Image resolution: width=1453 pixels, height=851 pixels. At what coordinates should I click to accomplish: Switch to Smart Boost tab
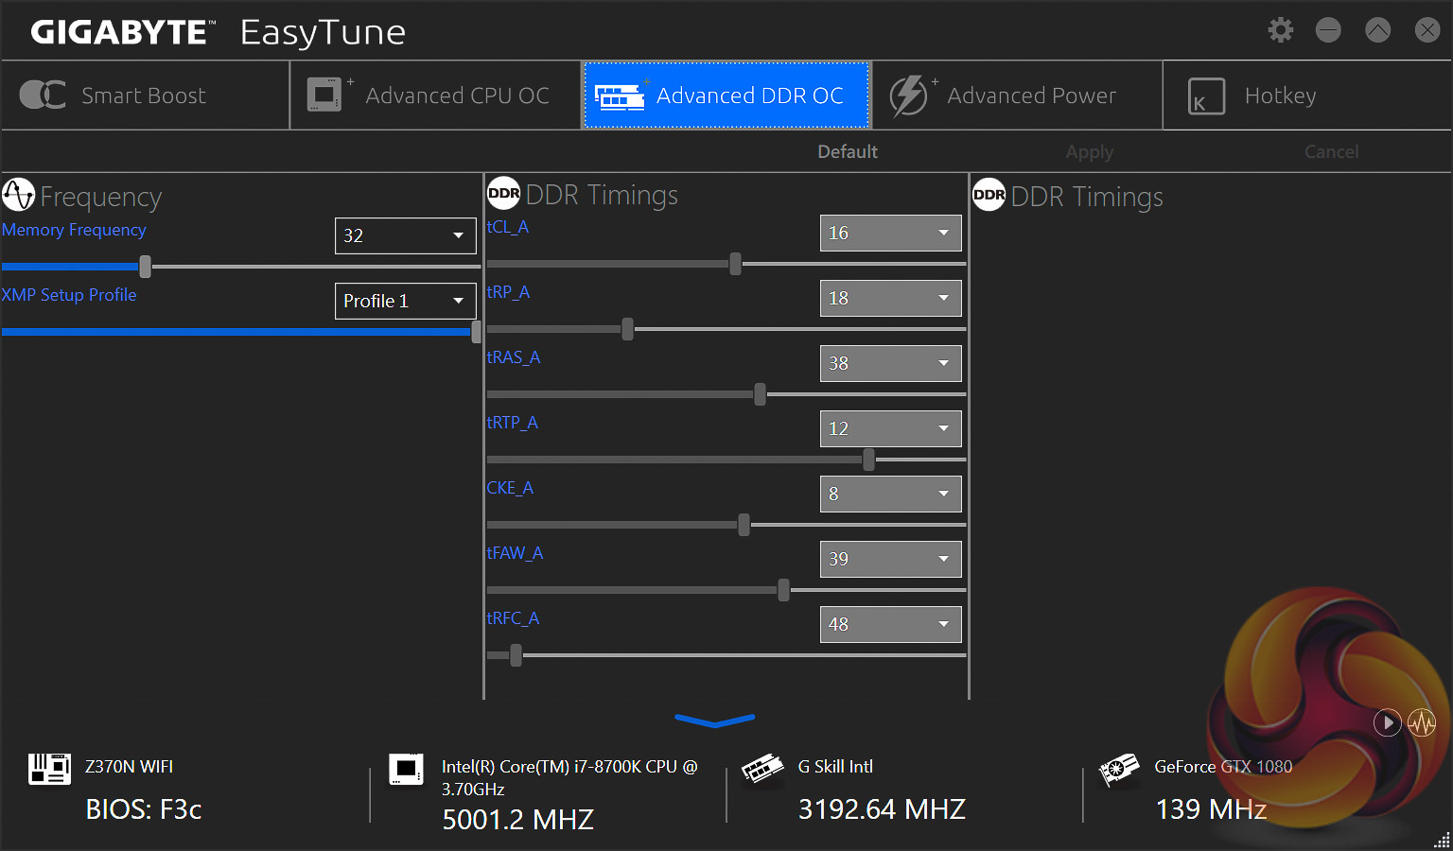[145, 96]
